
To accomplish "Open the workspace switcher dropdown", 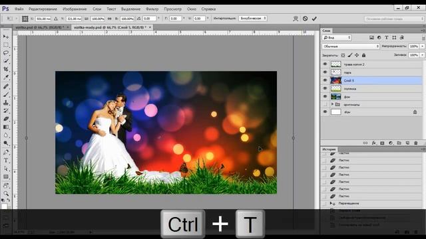I will 394,19.
